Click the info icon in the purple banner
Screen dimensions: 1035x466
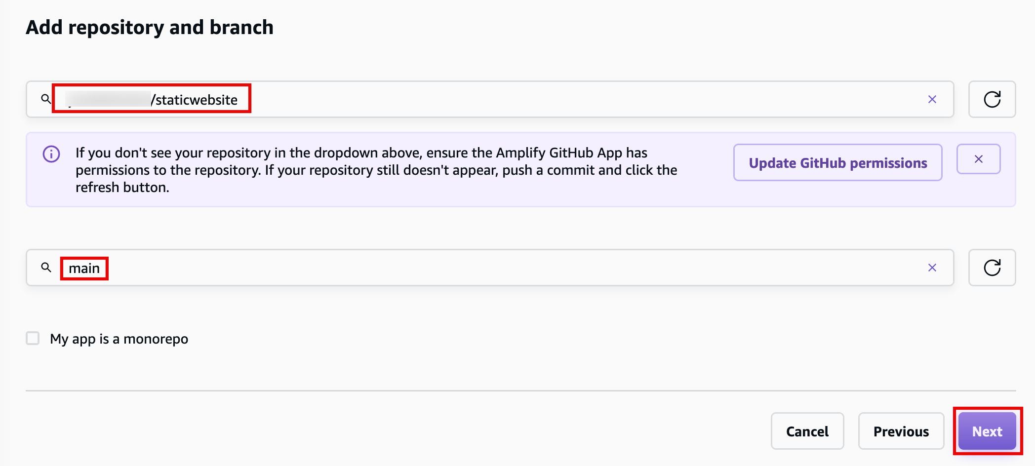pos(51,154)
